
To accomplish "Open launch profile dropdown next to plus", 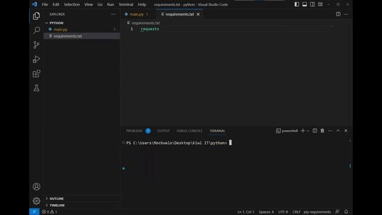I will [x=308, y=131].
